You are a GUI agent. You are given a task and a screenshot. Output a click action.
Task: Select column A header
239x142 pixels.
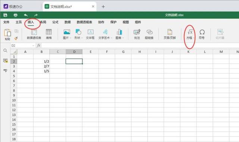pos(25,52)
